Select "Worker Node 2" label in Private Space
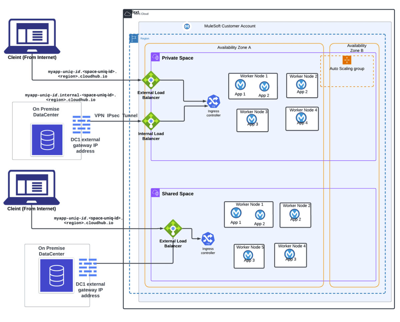Image resolution: width=400 pixels, height=322 pixels. 304,76
